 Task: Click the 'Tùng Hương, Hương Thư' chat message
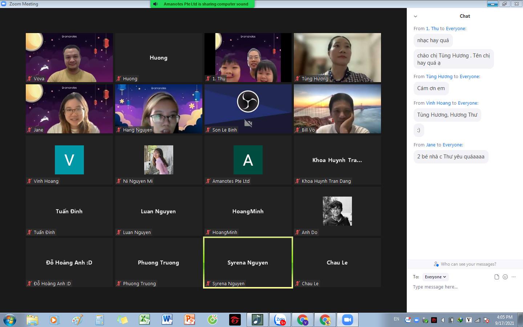(x=447, y=115)
